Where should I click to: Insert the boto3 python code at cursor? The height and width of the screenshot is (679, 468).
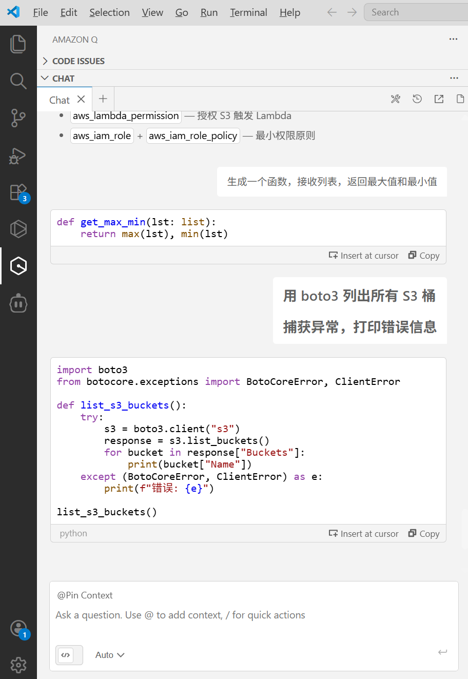364,534
